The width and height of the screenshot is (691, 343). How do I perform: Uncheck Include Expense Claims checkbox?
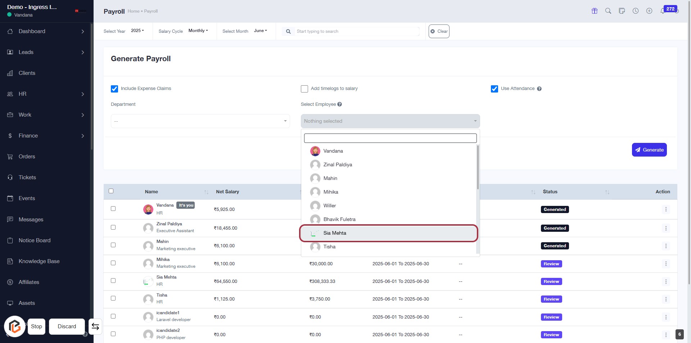[x=114, y=89]
